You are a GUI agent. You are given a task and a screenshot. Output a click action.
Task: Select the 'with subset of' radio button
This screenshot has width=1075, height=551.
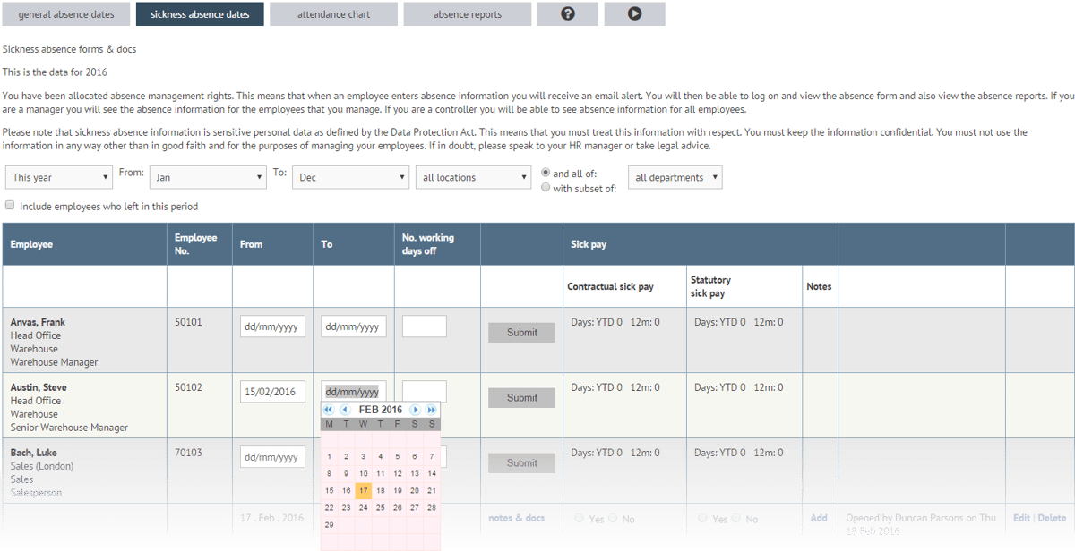coord(546,187)
